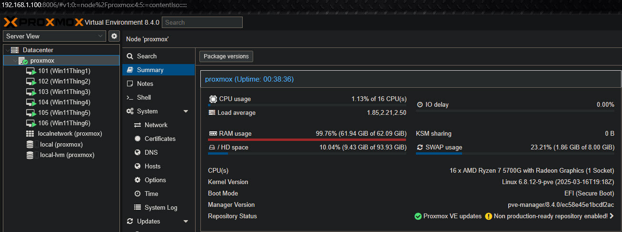Click the RAM icon by RAM usage
Screen dimensions: 622x232
pyautogui.click(x=213, y=134)
